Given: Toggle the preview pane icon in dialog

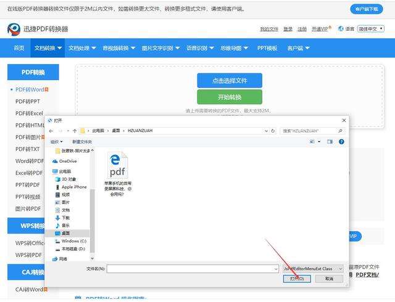Looking at the screenshot, I should 330,142.
